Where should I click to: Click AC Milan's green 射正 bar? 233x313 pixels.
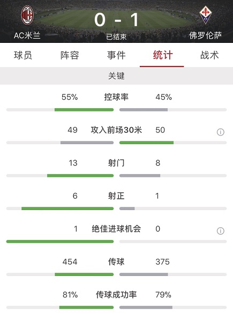click(x=67, y=208)
